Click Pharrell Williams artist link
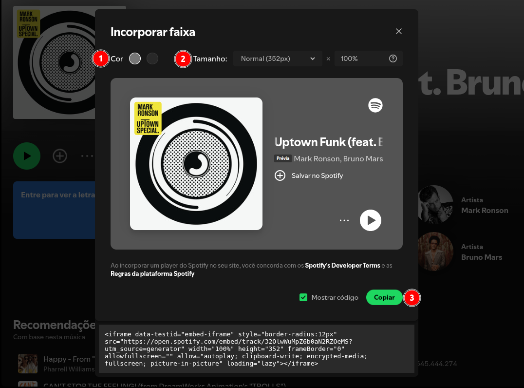The image size is (524, 388). coord(69,369)
